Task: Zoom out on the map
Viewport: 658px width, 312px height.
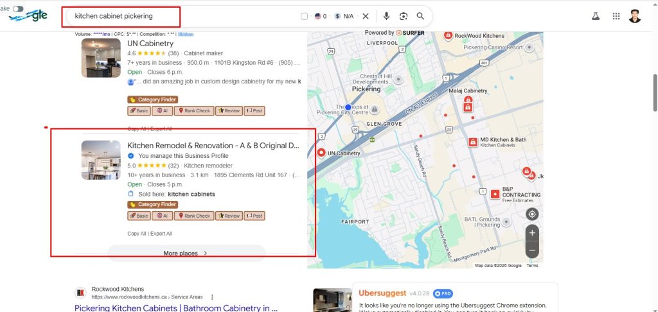Action: pos(532,250)
